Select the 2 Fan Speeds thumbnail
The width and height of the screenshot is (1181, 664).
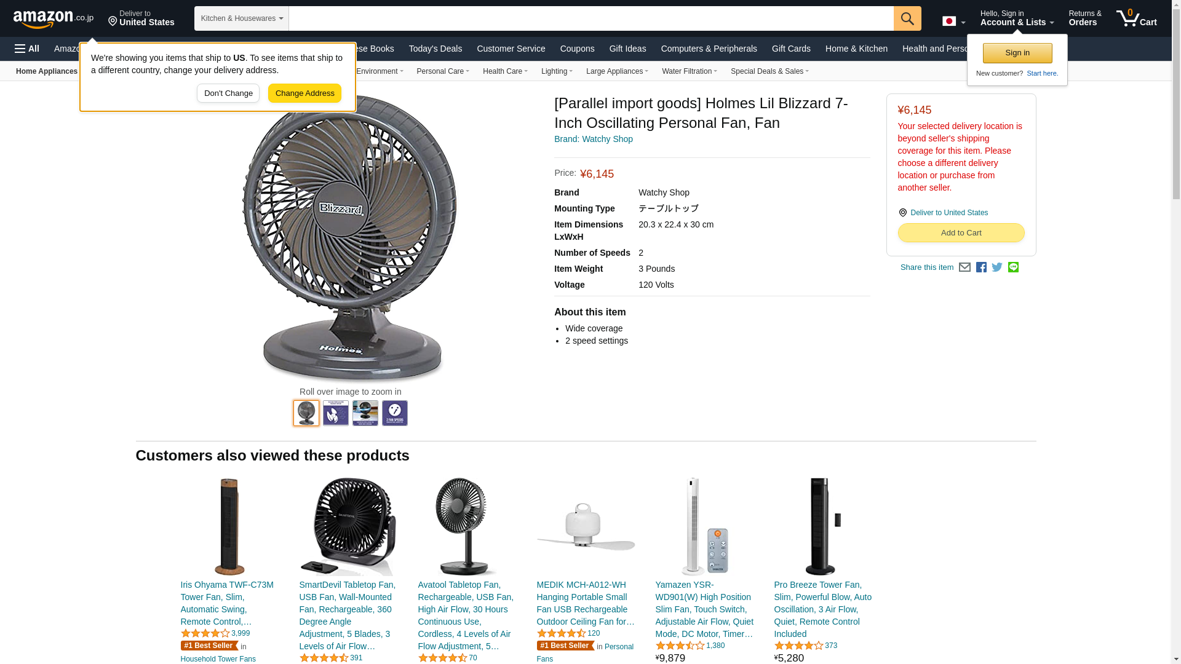click(x=395, y=413)
